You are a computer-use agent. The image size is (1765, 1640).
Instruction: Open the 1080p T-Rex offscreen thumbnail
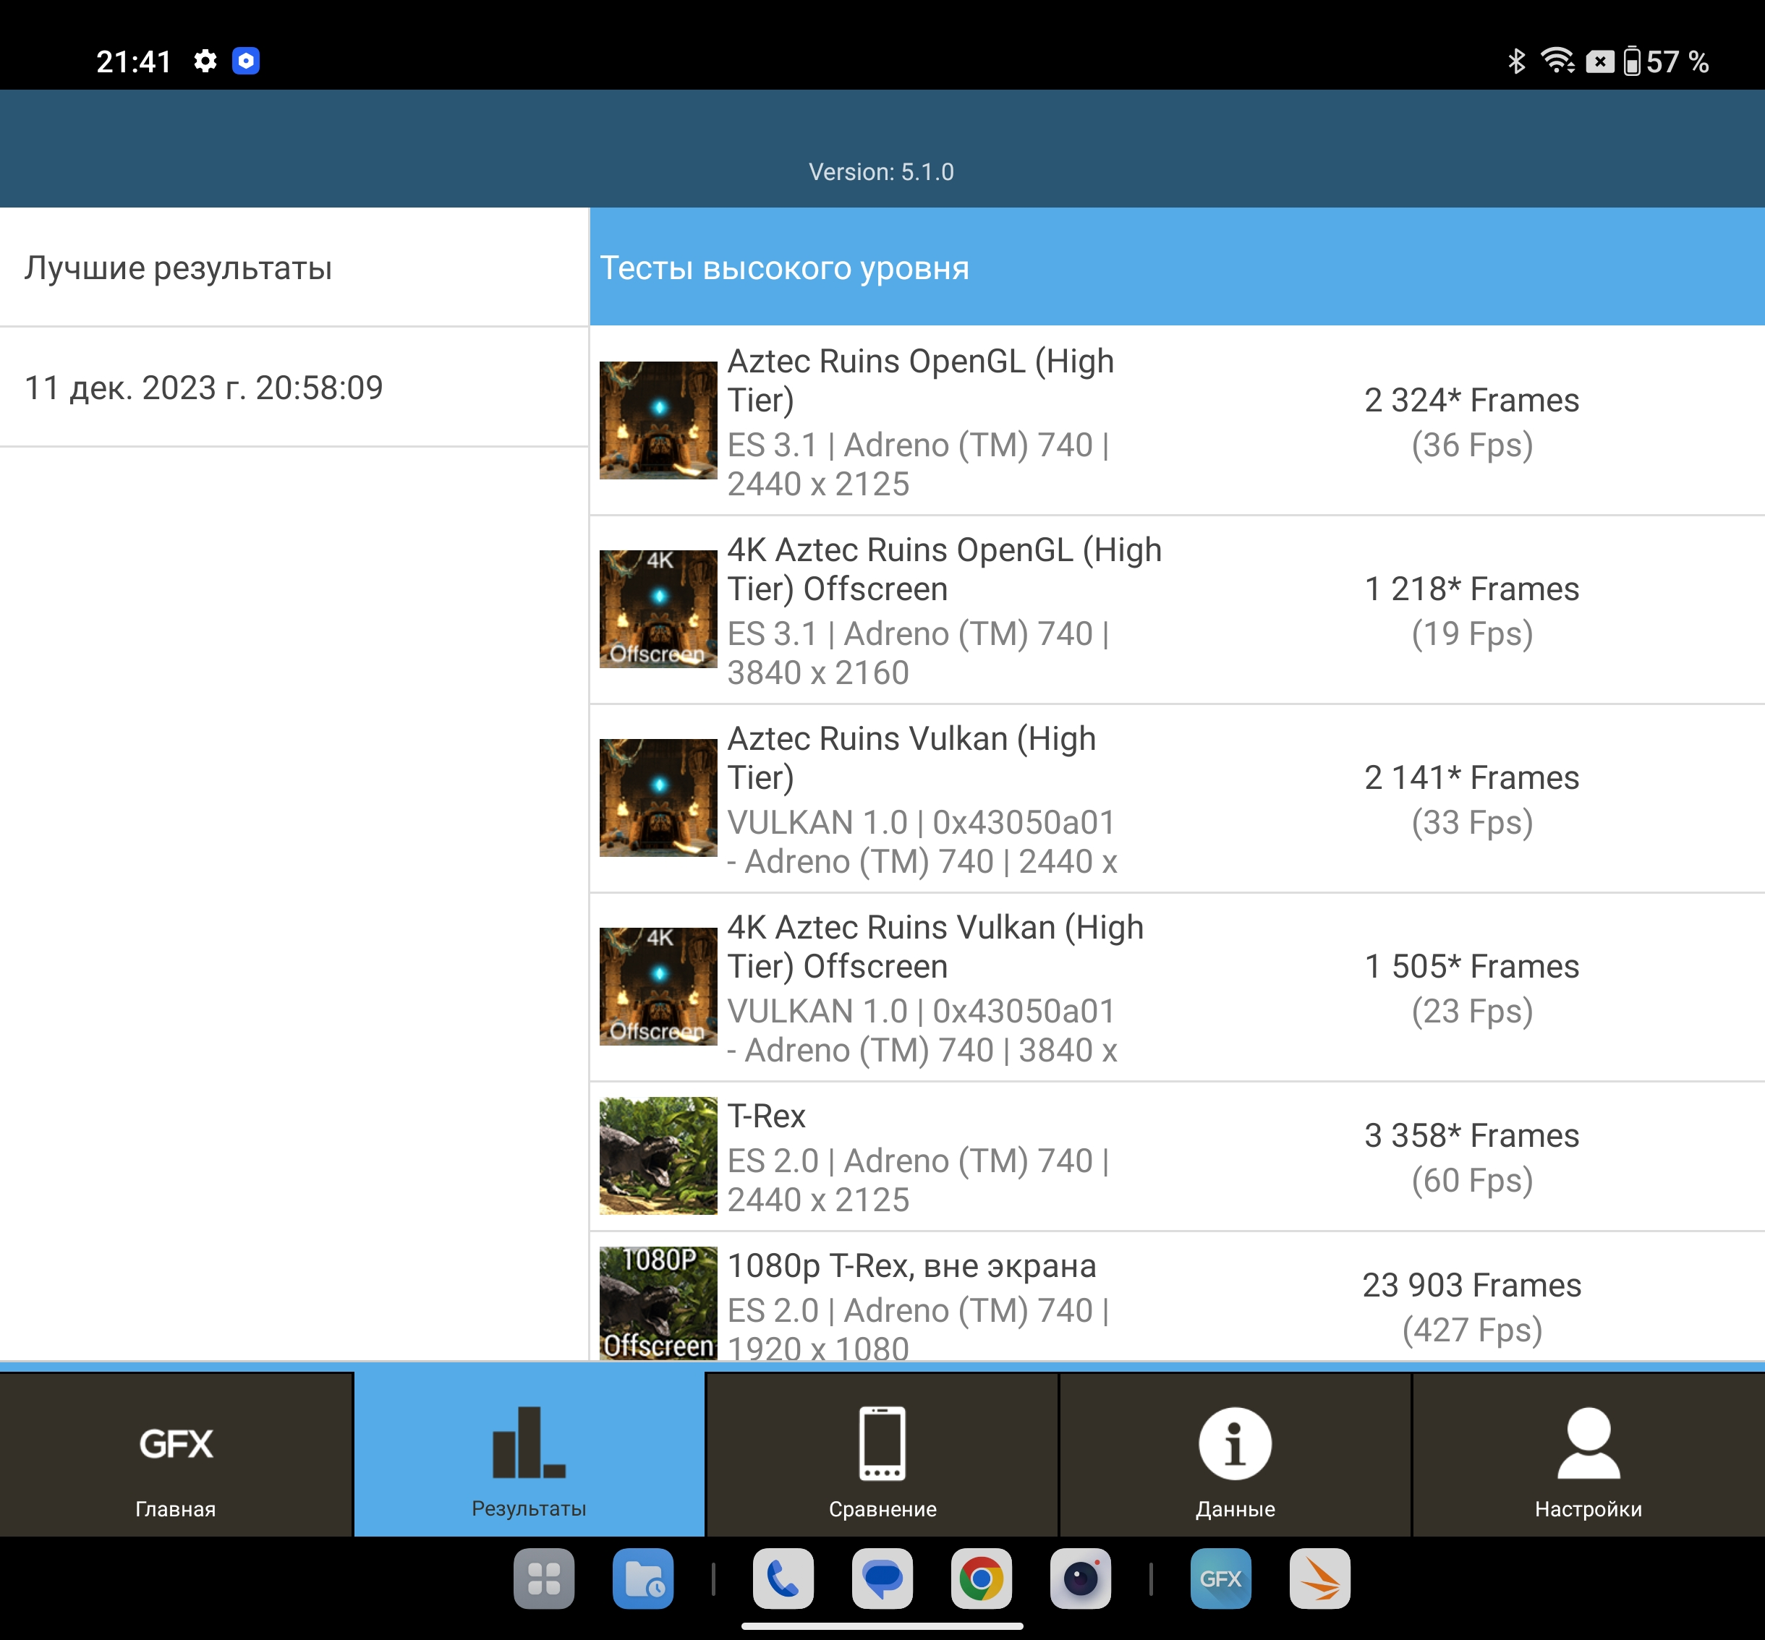tap(658, 1303)
